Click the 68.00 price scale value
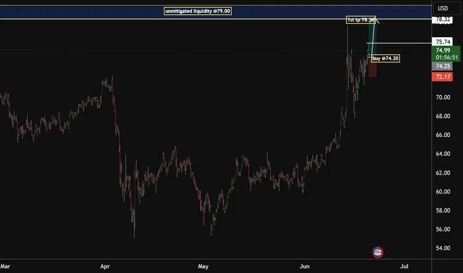This screenshot has height=273, width=463. click(443, 116)
